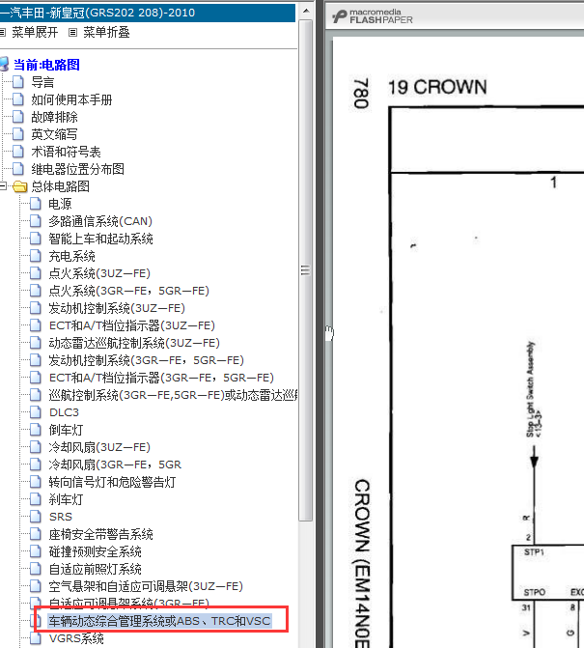Click the page icon beside 英文缩写
Screen dimensions: 584x648
pyautogui.click(x=17, y=134)
